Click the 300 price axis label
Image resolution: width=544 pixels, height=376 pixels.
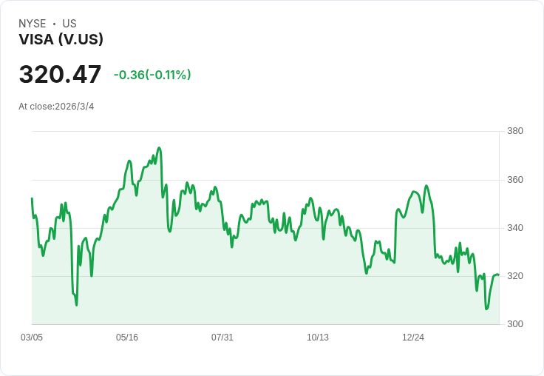515,324
